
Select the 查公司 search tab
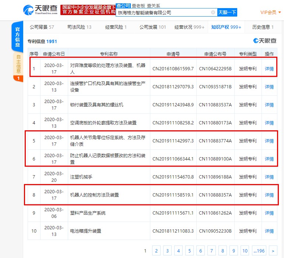pyautogui.click(x=123, y=6)
